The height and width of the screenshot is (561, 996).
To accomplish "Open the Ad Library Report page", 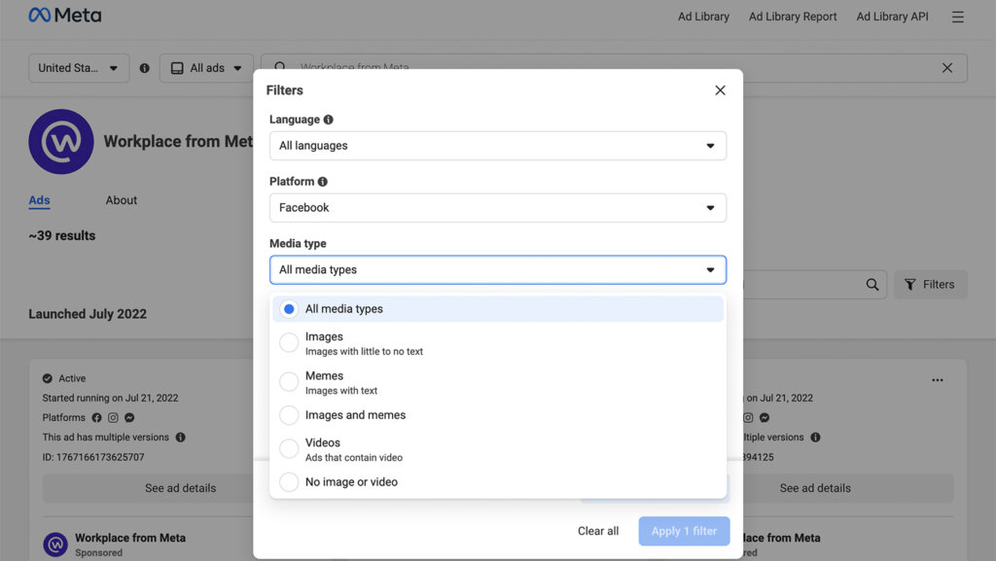I will pyautogui.click(x=792, y=16).
